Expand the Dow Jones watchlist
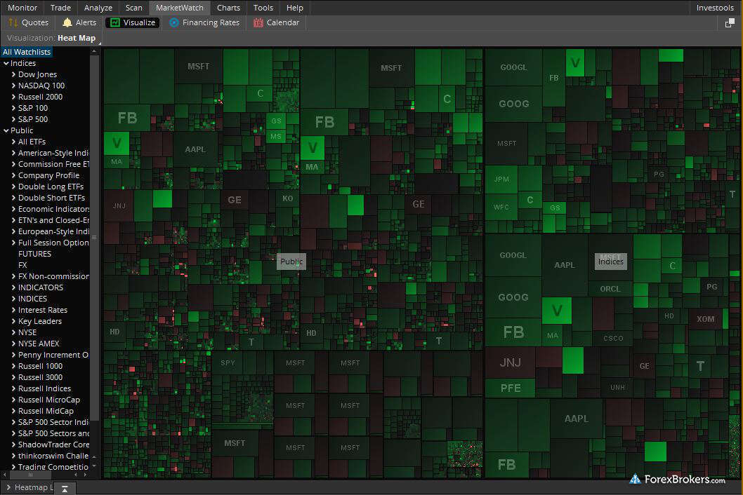The height and width of the screenshot is (495, 743). (14, 74)
